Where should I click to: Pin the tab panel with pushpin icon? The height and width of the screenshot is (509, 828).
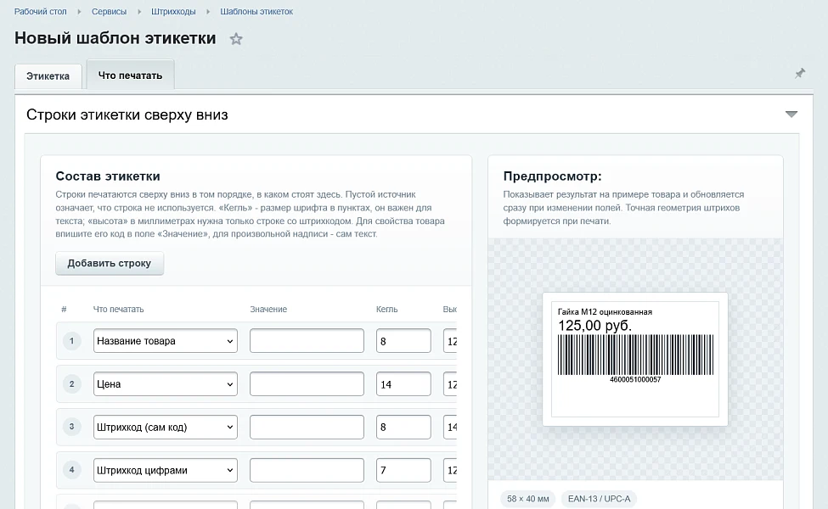pyautogui.click(x=800, y=73)
